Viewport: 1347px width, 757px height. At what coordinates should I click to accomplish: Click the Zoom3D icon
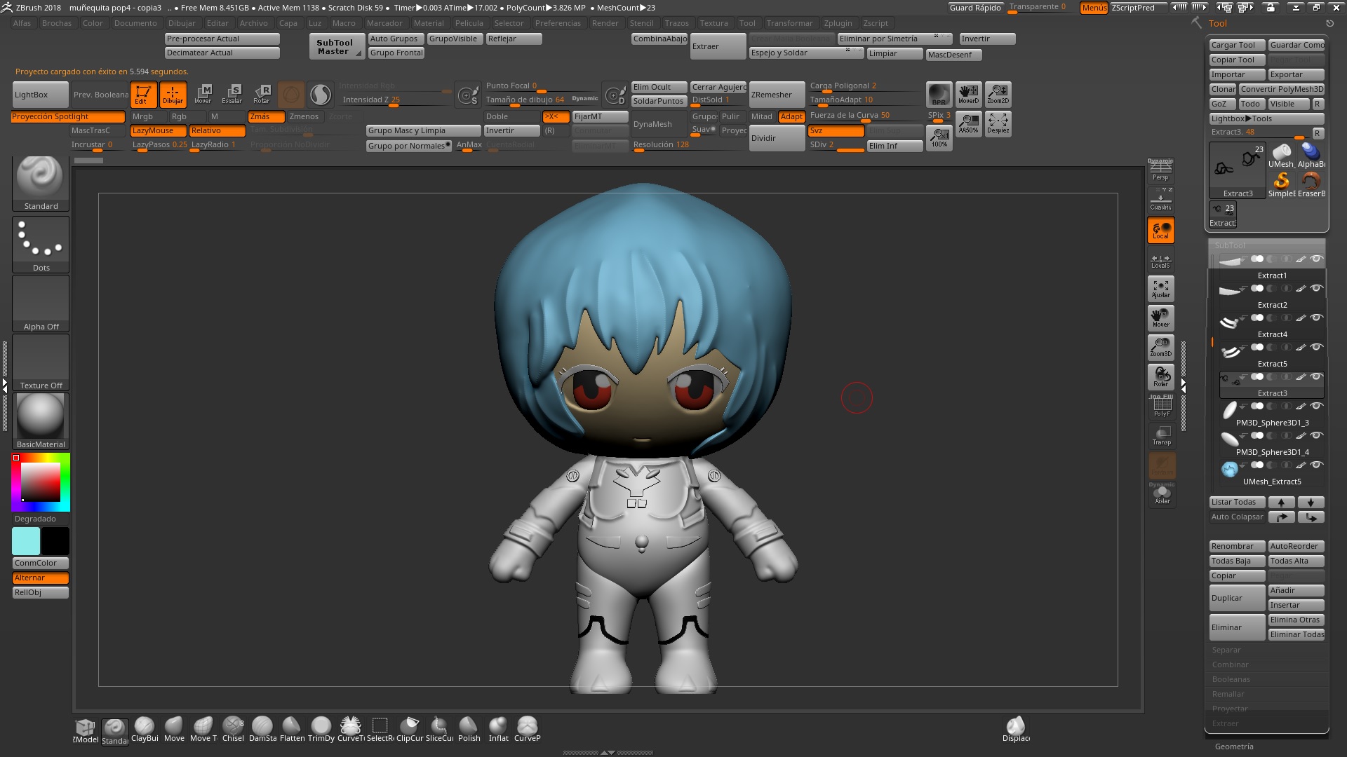click(x=1161, y=348)
